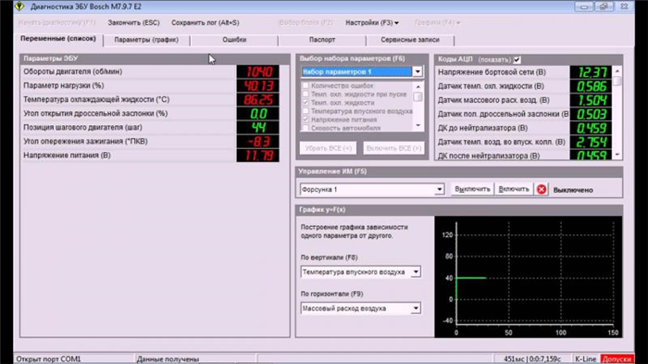The image size is (648, 364).
Task: Click the down arrow in parameter checklist scrollbar
Action: coord(417,125)
